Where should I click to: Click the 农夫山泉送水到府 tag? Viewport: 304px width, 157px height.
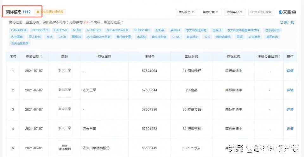[x=99, y=37]
